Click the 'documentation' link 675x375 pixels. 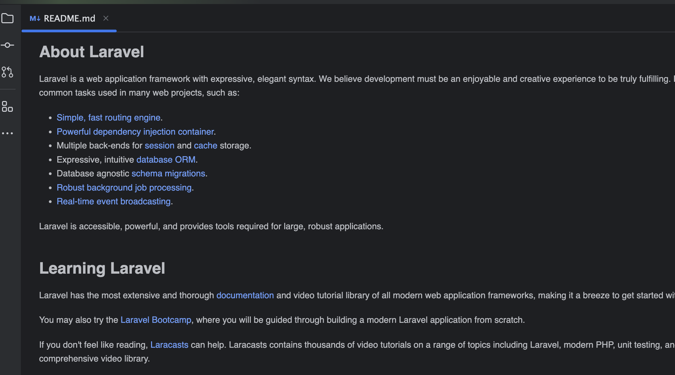(x=245, y=295)
